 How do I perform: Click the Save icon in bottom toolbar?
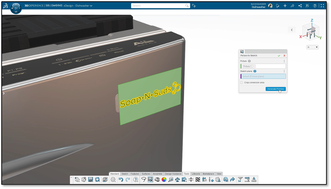point(90,179)
